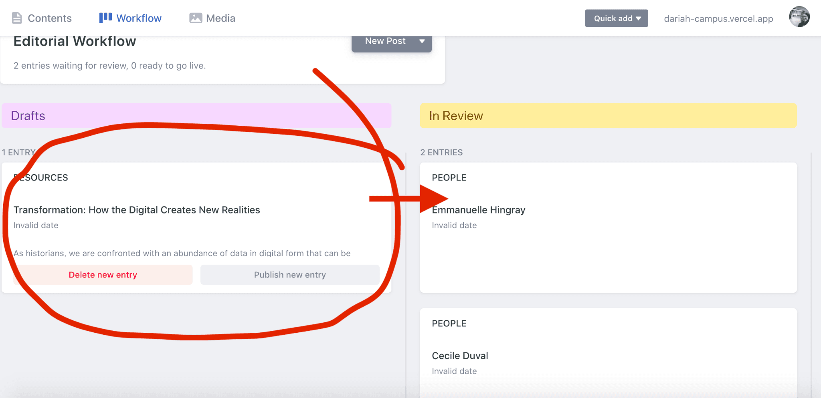Click the Editorial Workflow heading
Image resolution: width=821 pixels, height=398 pixels.
pyautogui.click(x=75, y=42)
